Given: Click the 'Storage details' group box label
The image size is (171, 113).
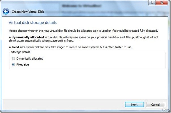Looking at the screenshot, I should (x=21, y=52).
